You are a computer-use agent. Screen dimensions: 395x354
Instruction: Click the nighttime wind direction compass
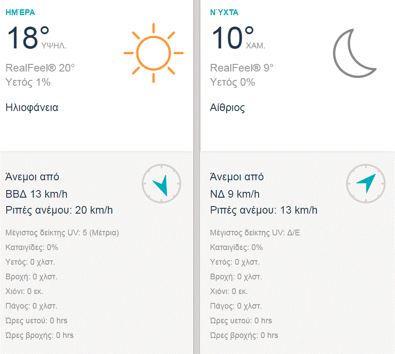366,183
